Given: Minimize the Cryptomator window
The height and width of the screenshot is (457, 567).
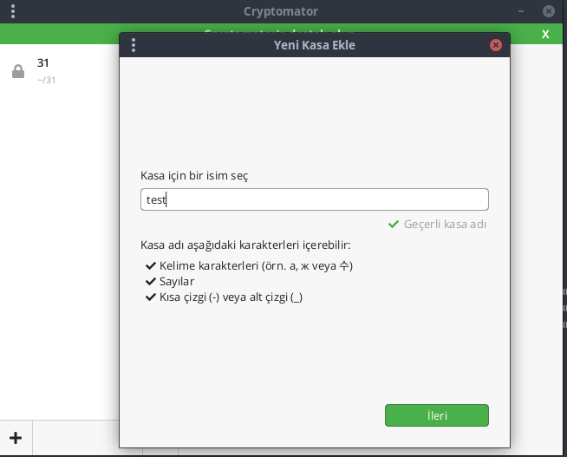Looking at the screenshot, I should tap(521, 11).
